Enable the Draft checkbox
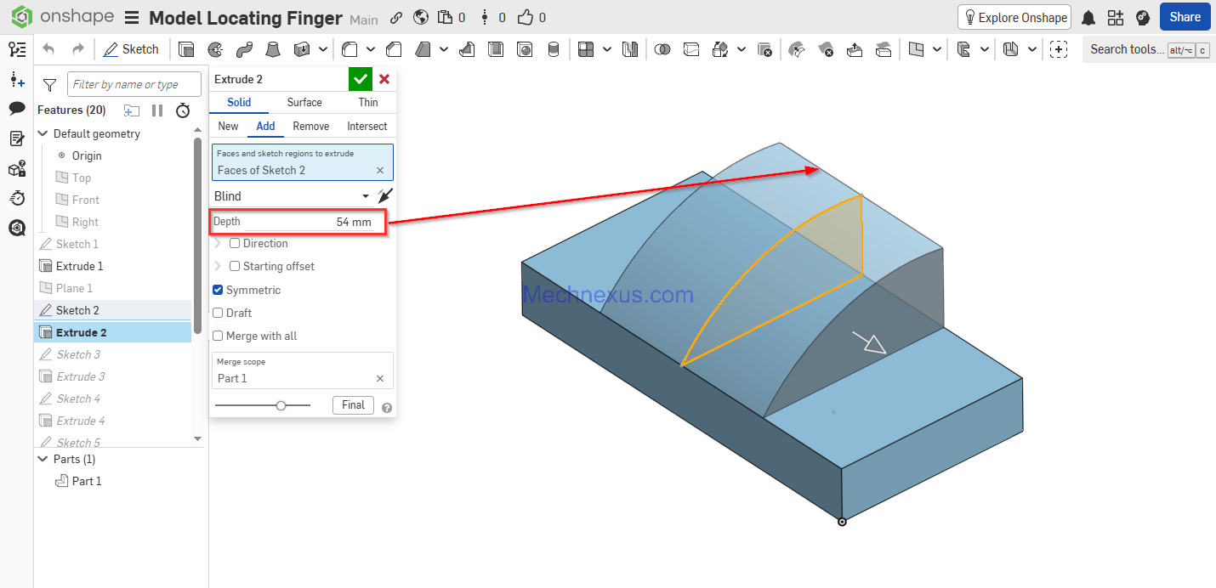1216x588 pixels. 218,313
